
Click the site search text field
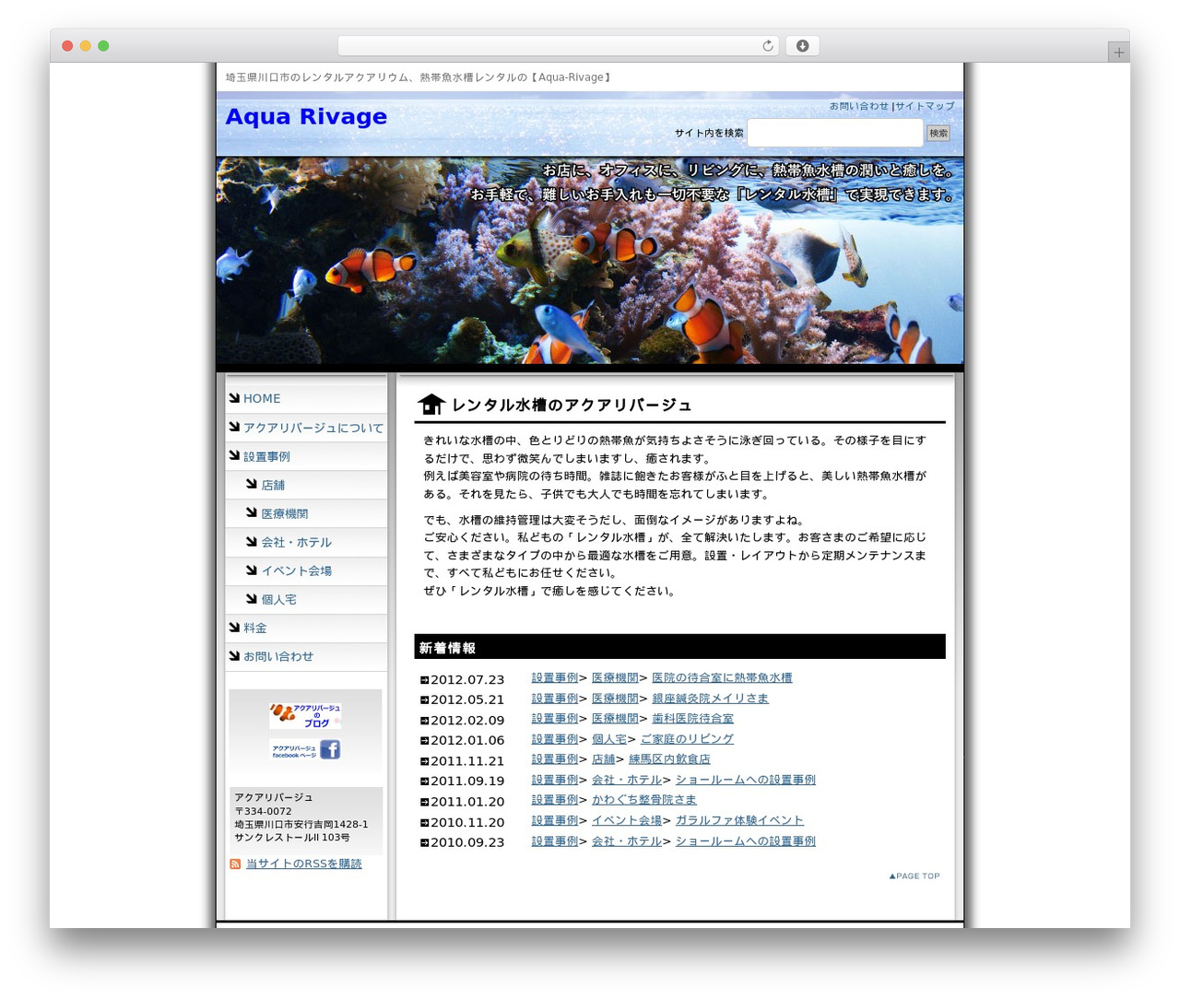point(835,133)
